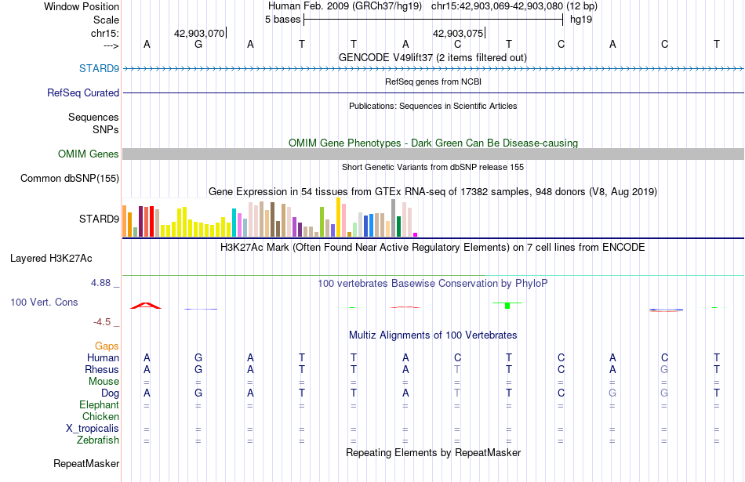This screenshot has height=482, width=745.
Task: Click the green PhyloP conservation marker
Action: (507, 305)
